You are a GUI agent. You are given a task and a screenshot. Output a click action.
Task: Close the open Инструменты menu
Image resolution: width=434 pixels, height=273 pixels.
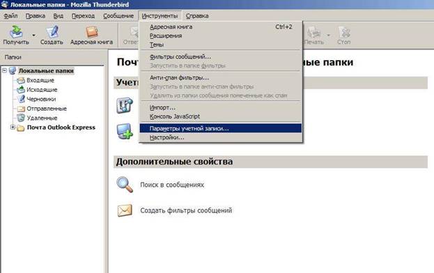pyautogui.click(x=160, y=16)
